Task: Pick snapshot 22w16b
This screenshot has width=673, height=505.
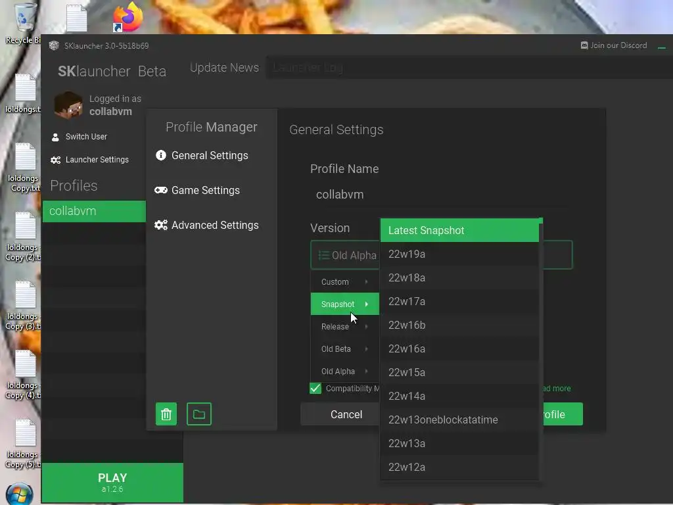Action: click(459, 325)
